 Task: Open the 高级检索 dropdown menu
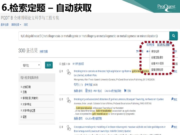pyautogui.click(x=16, y=24)
